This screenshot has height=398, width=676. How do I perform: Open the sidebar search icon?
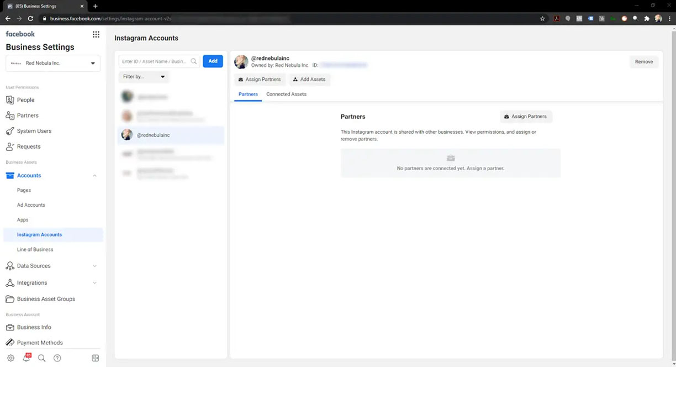point(41,358)
